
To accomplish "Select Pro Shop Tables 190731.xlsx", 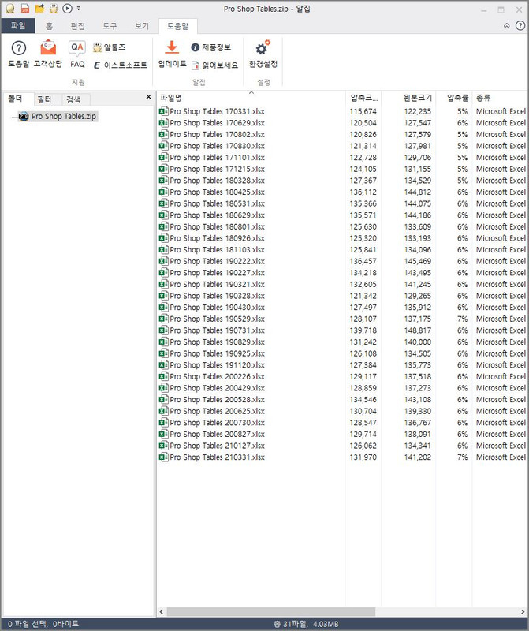I will click(217, 330).
